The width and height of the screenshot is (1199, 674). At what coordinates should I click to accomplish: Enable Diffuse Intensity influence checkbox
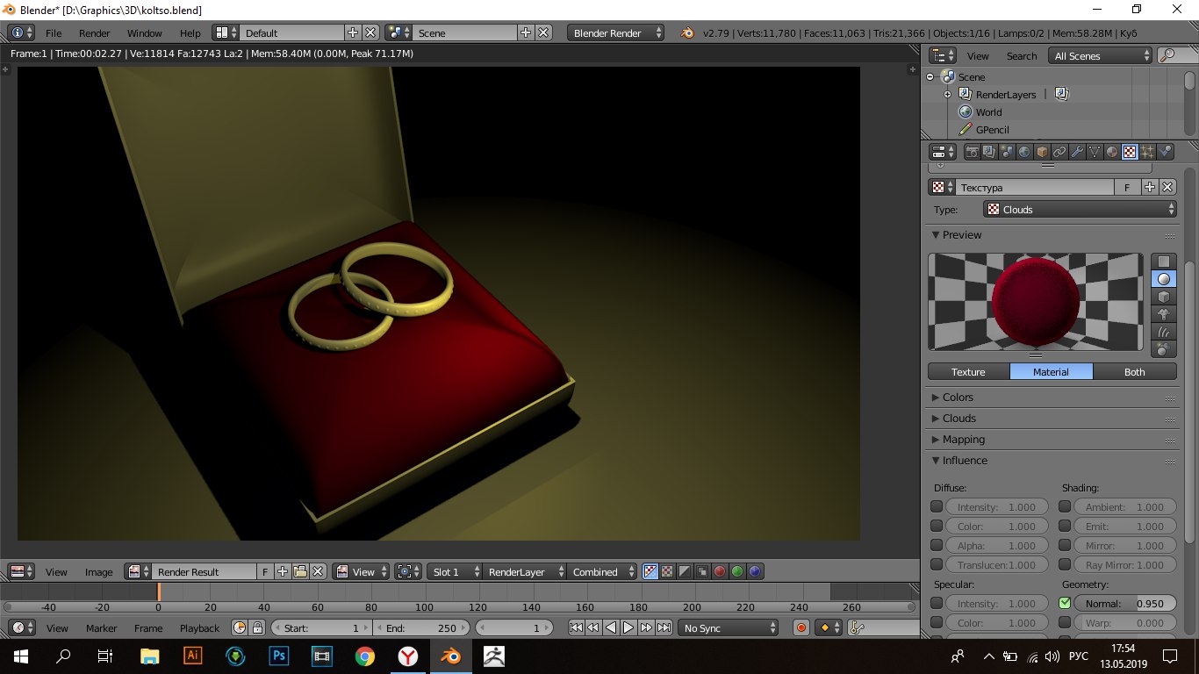point(937,506)
